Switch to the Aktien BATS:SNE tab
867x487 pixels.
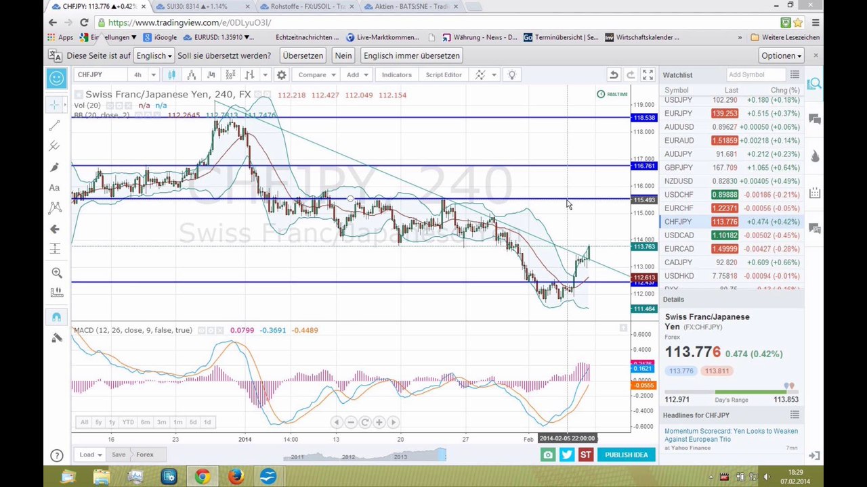(x=411, y=7)
